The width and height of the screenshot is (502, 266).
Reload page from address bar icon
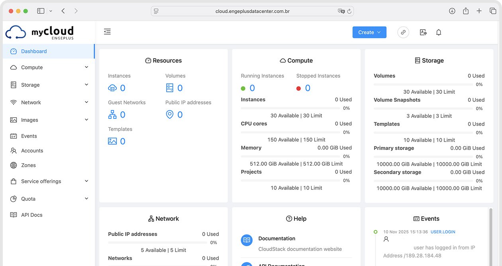click(349, 11)
